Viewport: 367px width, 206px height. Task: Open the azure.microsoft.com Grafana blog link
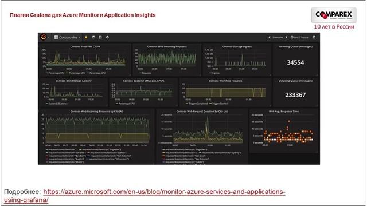[x=145, y=196]
